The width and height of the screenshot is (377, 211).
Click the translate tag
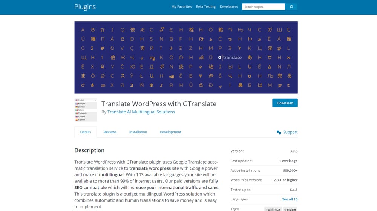click(290, 209)
